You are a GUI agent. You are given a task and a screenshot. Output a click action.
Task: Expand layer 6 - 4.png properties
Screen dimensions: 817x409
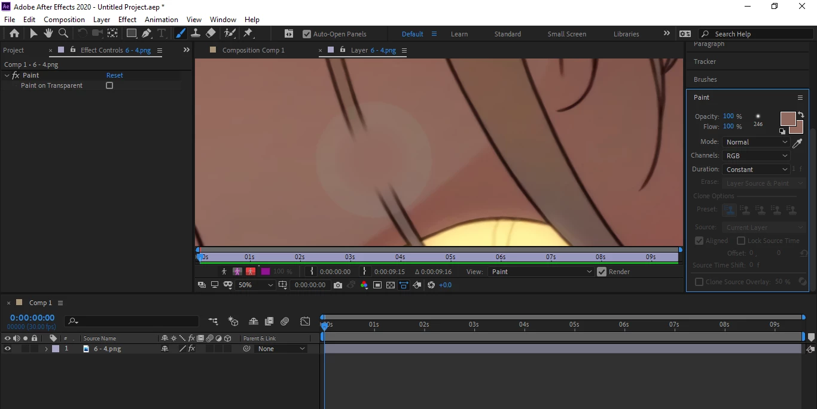[46, 349]
